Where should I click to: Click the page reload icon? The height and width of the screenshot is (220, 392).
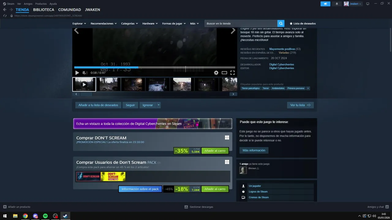(5, 16)
